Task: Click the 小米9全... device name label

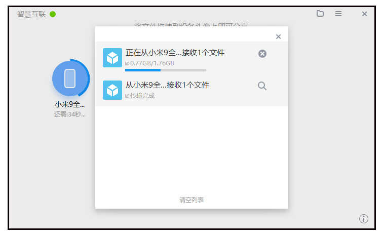Action: (x=69, y=104)
